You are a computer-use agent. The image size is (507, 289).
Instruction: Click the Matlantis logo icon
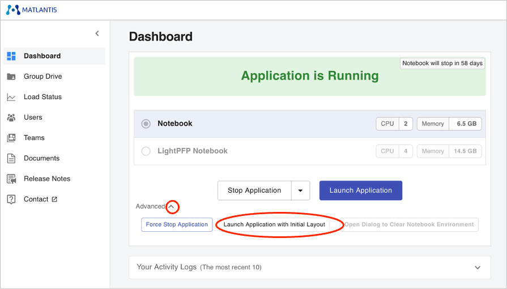pos(13,10)
